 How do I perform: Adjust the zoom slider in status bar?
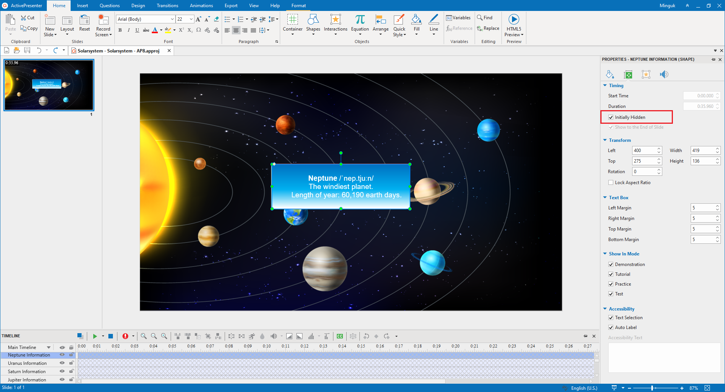652,388
